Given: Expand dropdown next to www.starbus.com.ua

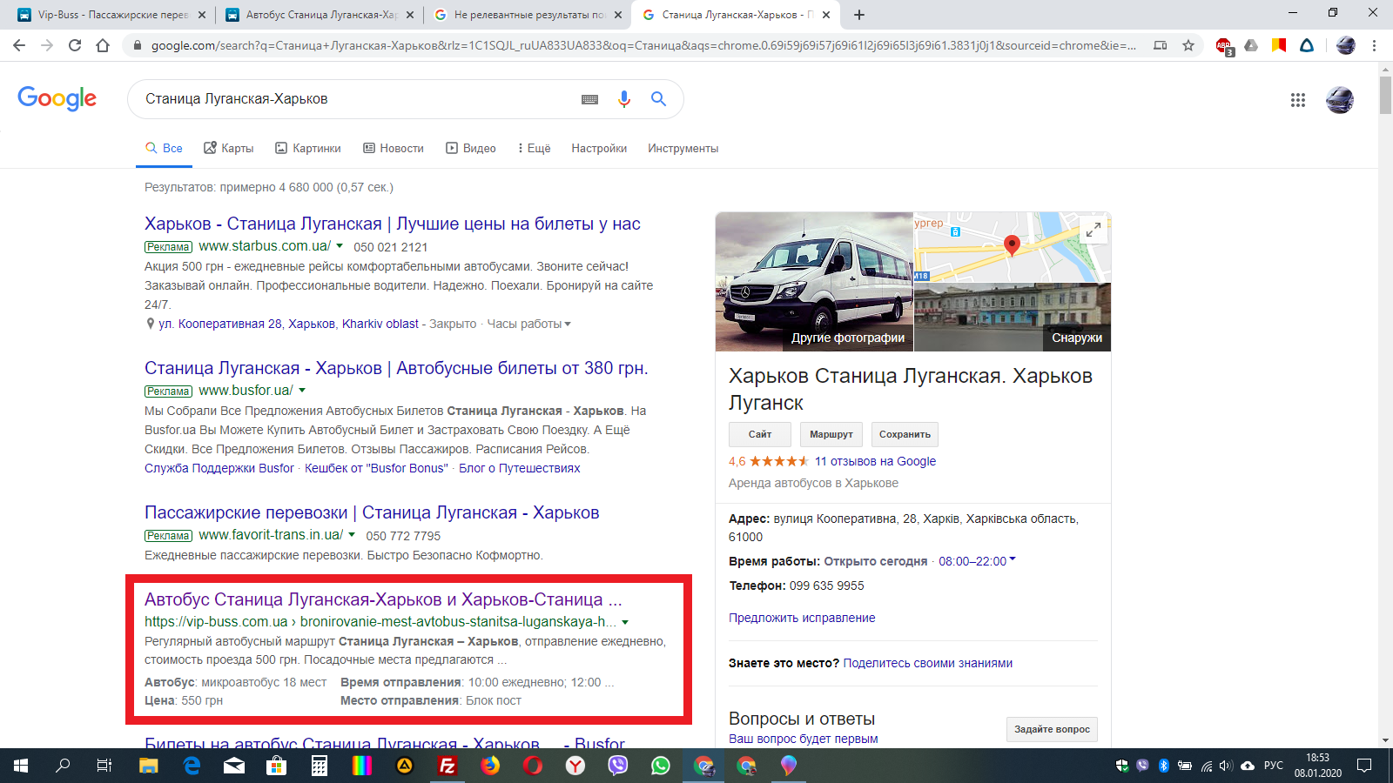Looking at the screenshot, I should click(340, 246).
